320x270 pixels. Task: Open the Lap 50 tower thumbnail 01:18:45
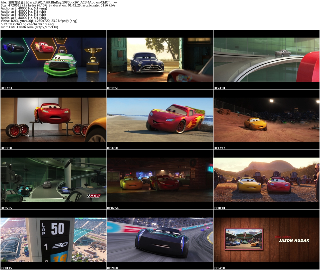pos(53,240)
